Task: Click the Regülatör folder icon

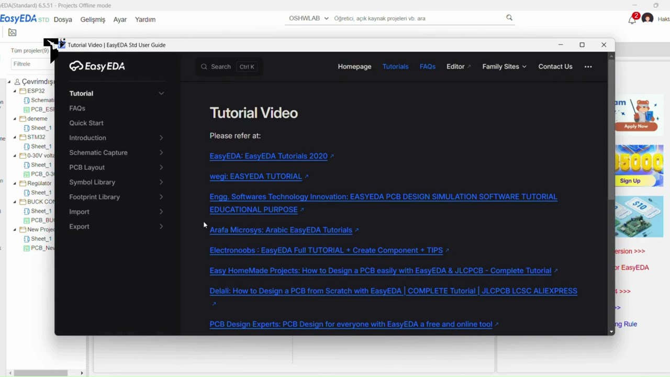Action: [x=23, y=183]
